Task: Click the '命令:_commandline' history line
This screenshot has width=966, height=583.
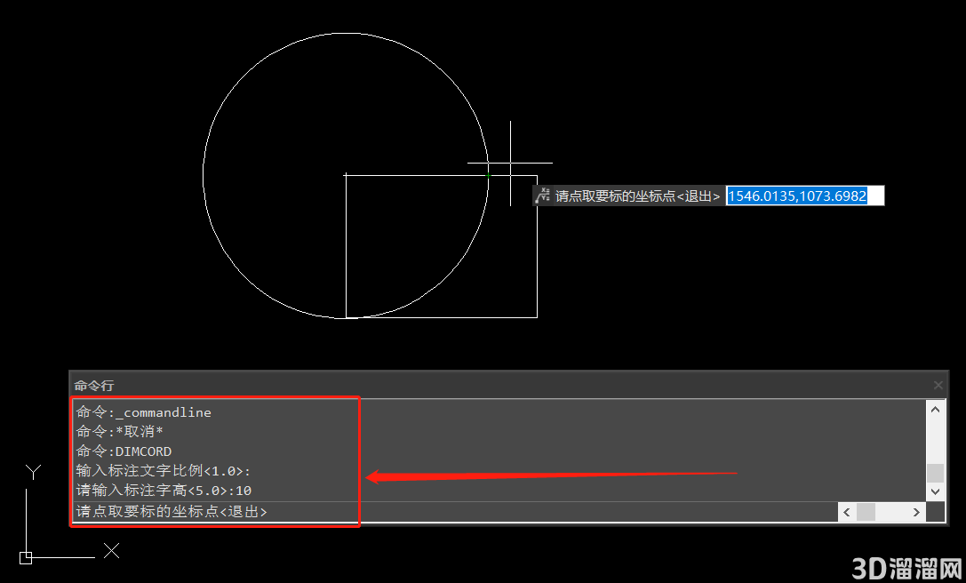Action: point(144,412)
